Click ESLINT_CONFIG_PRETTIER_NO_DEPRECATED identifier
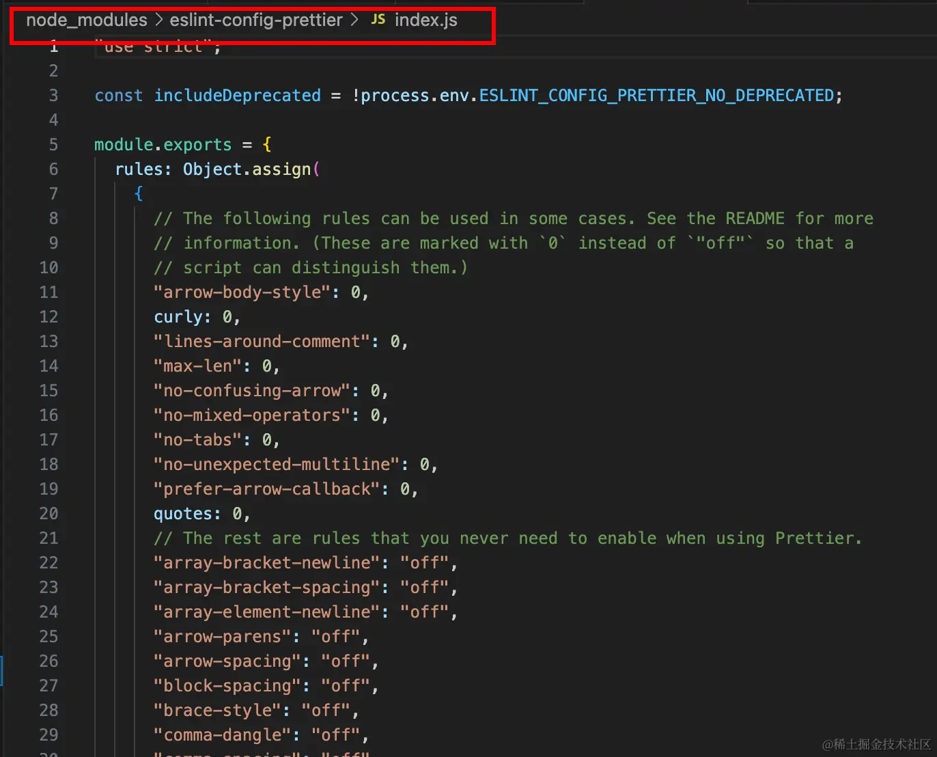 click(656, 96)
